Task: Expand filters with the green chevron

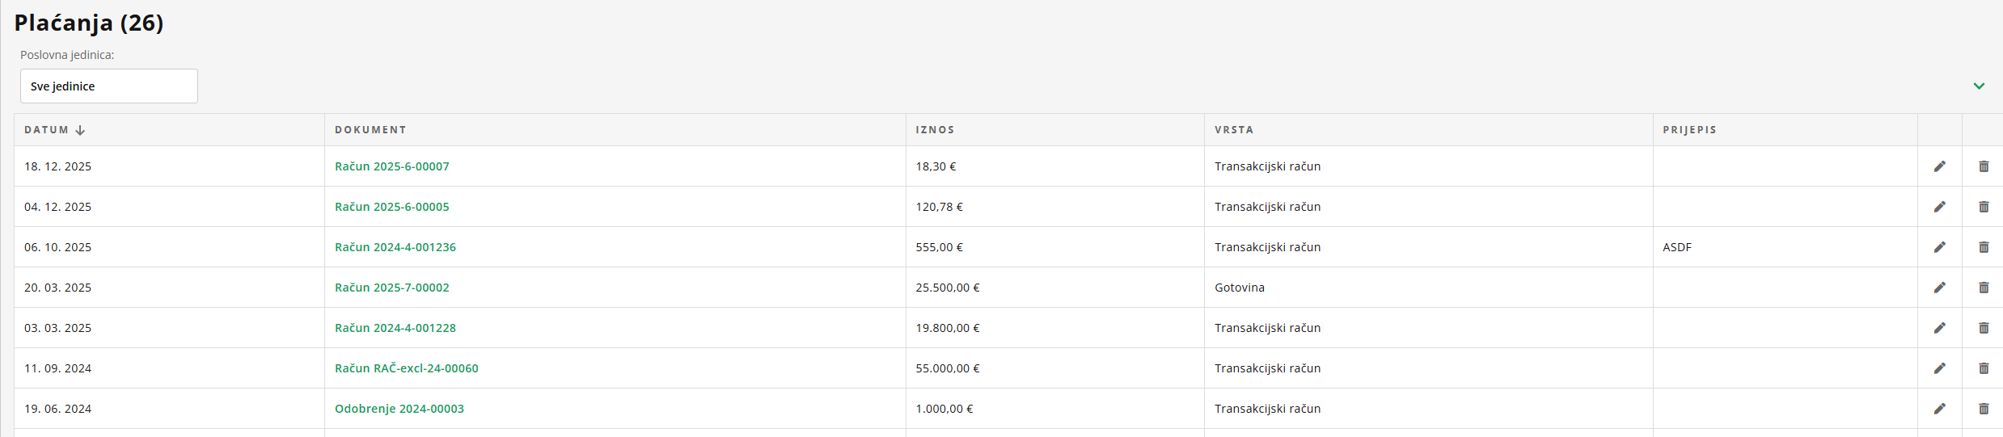Action: (1979, 86)
